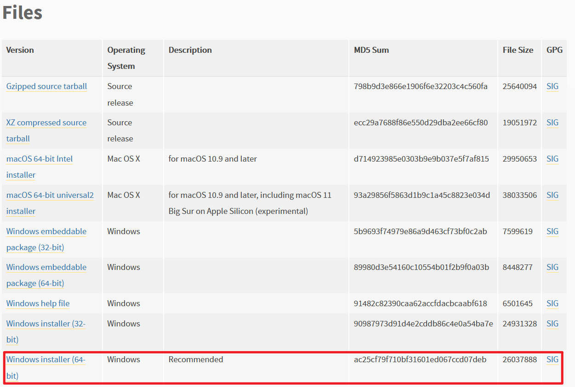This screenshot has width=575, height=387.
Task: Download Windows embeddable package (32-bit)
Action: 46,239
